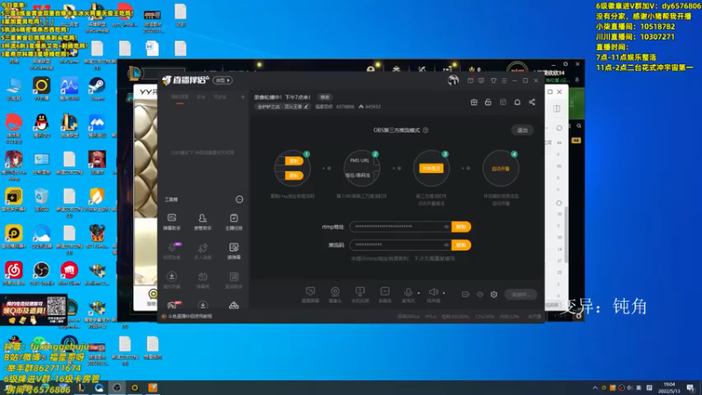Click the exit OBS mode button 退出
The width and height of the screenshot is (702, 395).
click(522, 130)
